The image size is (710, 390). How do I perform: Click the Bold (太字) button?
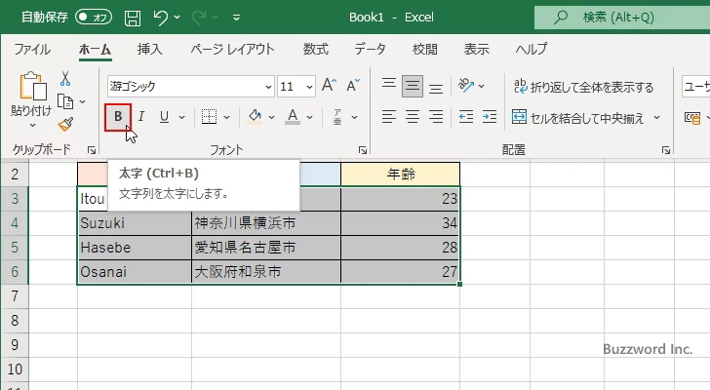[x=118, y=117]
